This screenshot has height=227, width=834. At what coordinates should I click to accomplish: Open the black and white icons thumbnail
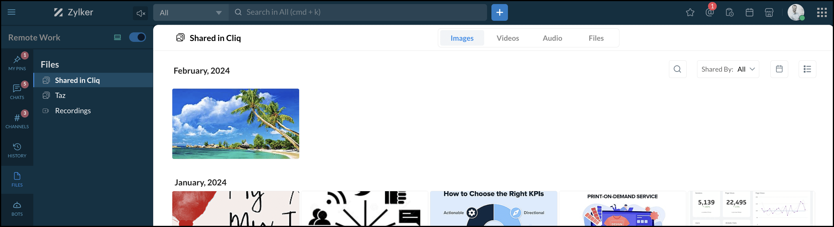coord(365,208)
